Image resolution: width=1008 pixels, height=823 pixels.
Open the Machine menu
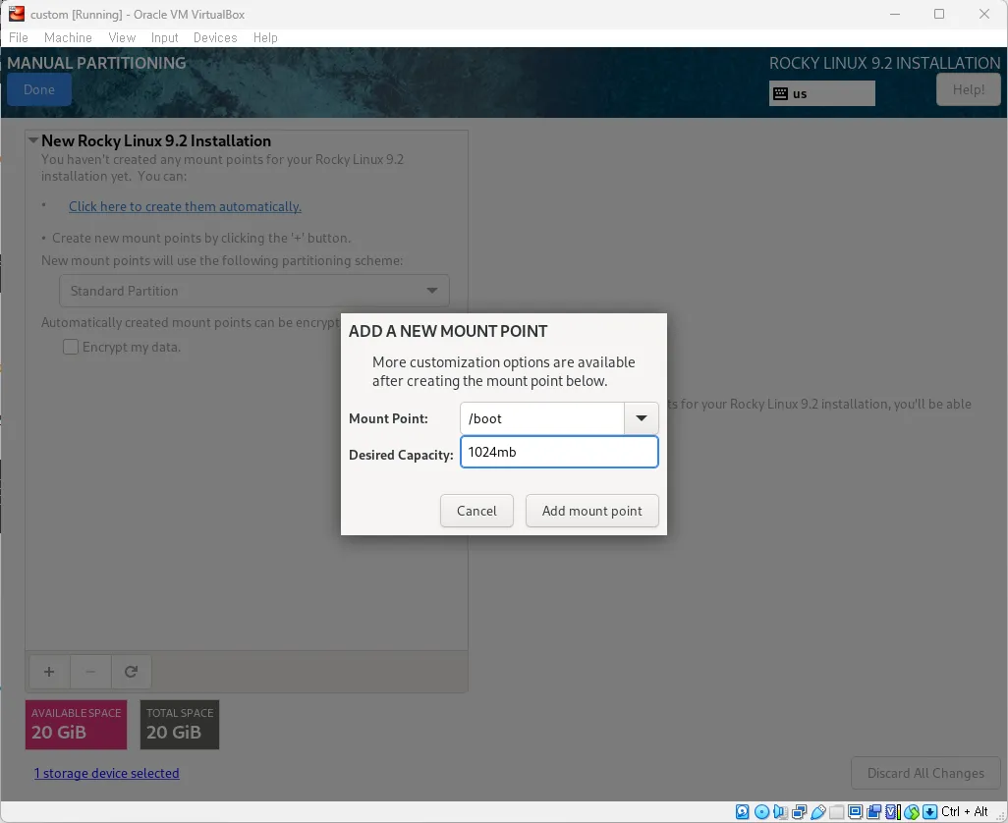point(68,37)
